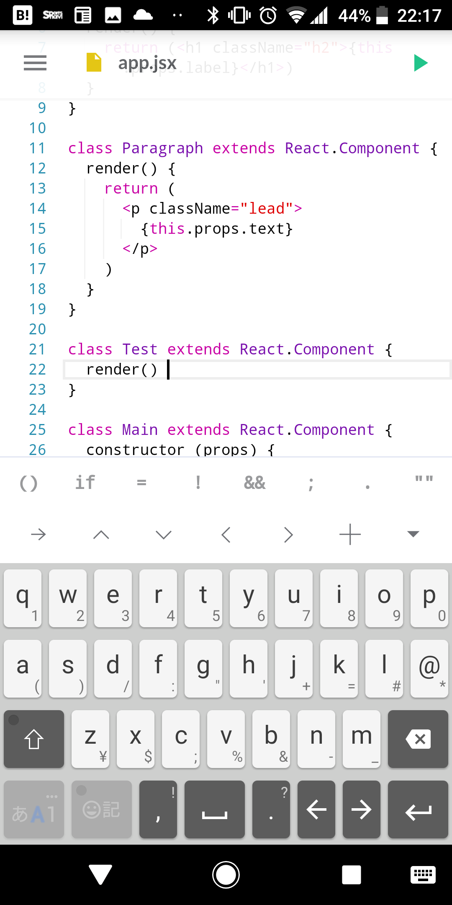Hide keyboard using navigation bar keyboard icon
The width and height of the screenshot is (452, 905).
[423, 875]
